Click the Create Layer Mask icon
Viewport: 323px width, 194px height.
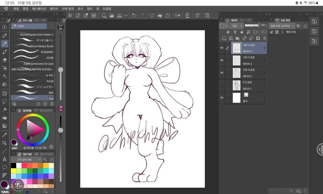(258, 39)
